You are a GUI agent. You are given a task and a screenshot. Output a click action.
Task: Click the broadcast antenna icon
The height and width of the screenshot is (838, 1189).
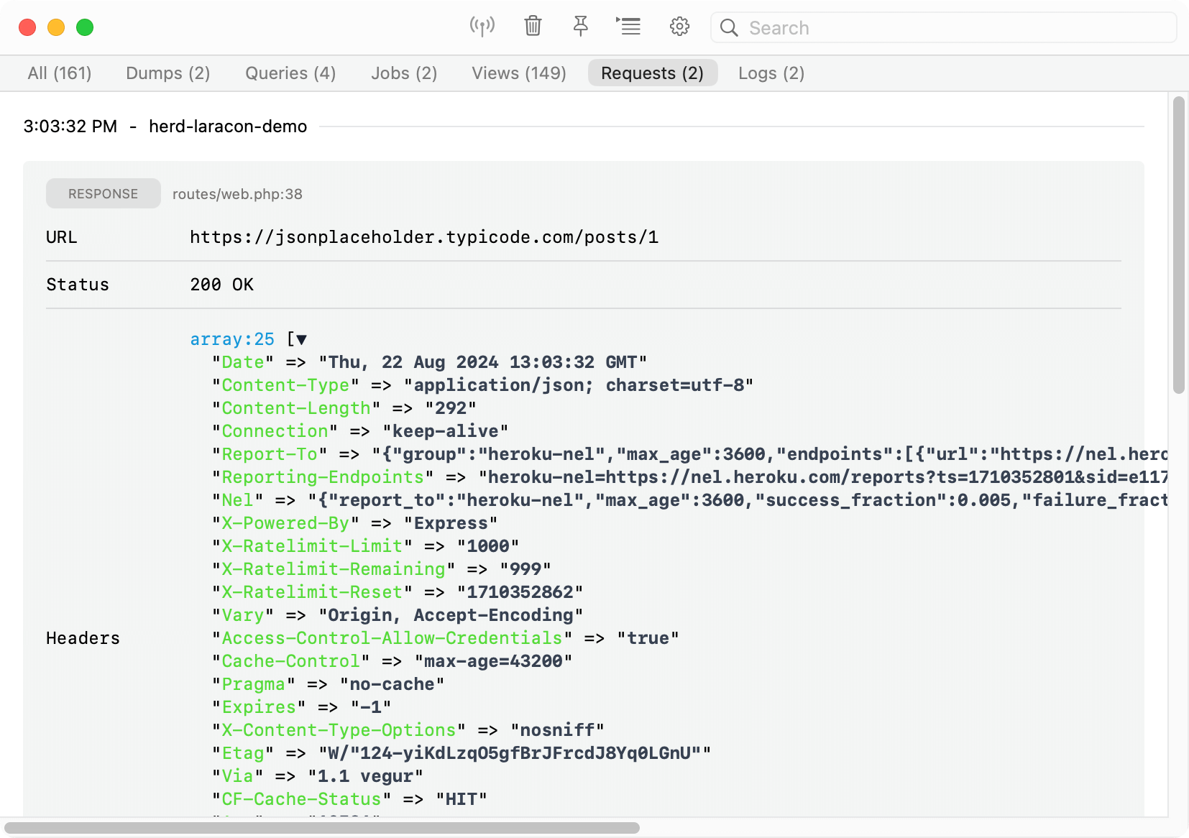[x=482, y=27]
